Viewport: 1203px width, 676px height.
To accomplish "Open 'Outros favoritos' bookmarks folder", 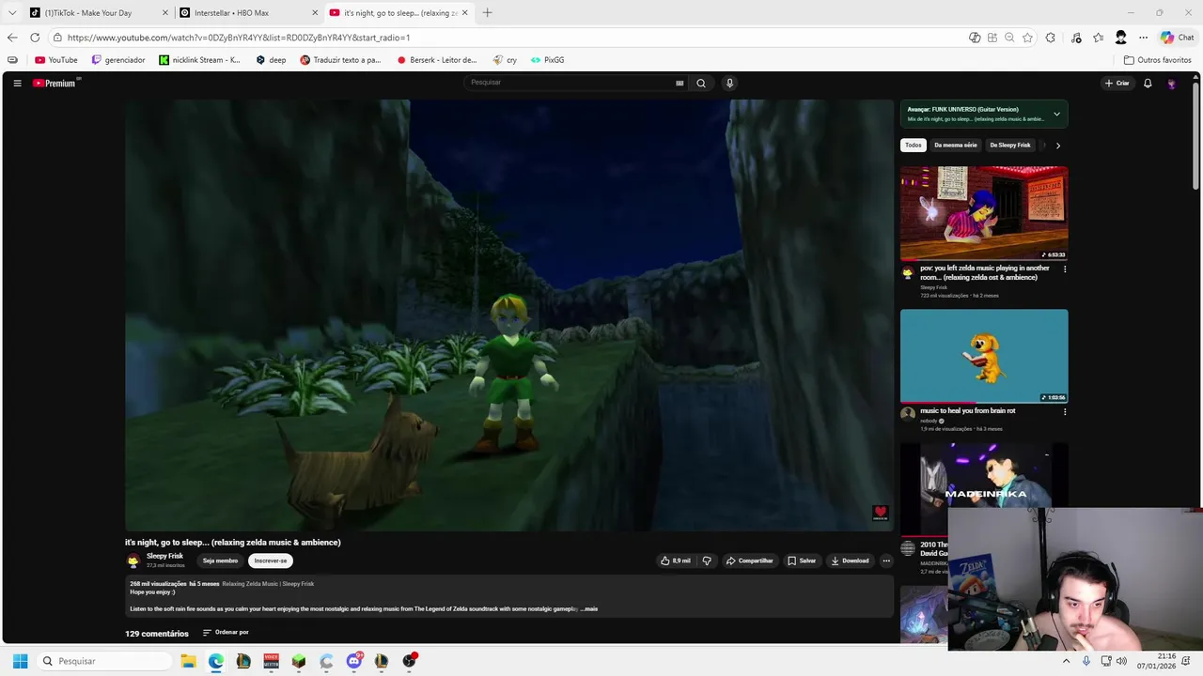I will (x=1158, y=60).
